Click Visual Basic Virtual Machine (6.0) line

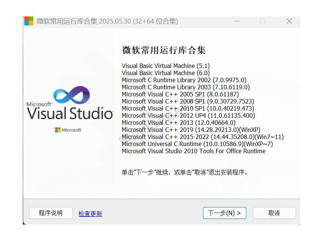point(166,73)
